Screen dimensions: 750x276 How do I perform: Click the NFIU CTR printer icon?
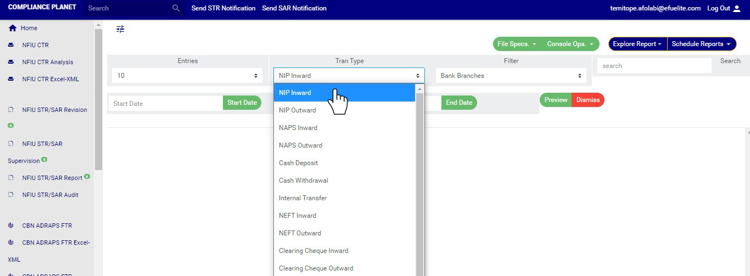[11, 45]
